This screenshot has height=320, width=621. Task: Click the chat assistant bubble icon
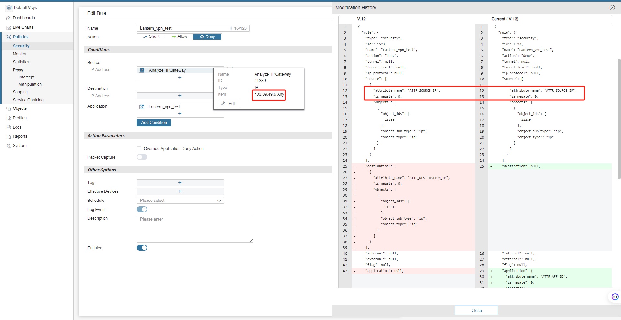(x=615, y=297)
